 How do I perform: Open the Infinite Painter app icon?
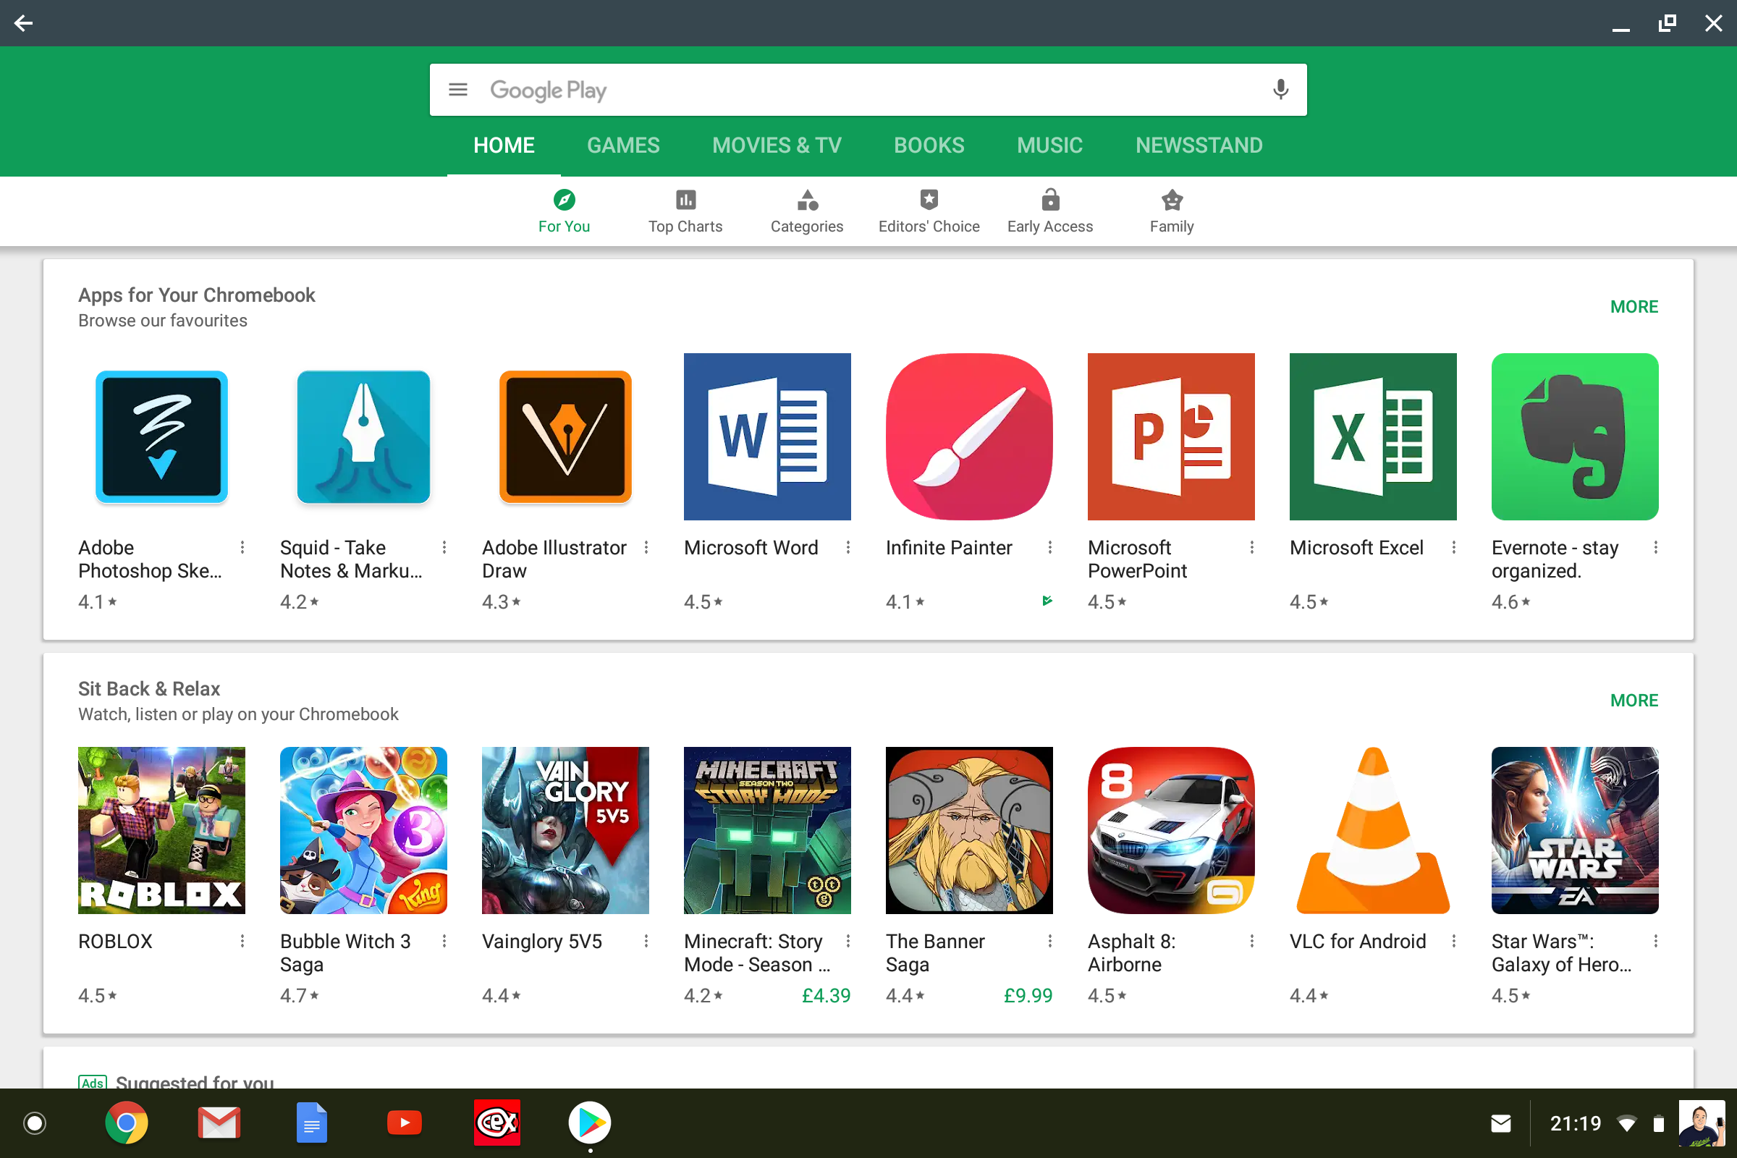point(969,436)
